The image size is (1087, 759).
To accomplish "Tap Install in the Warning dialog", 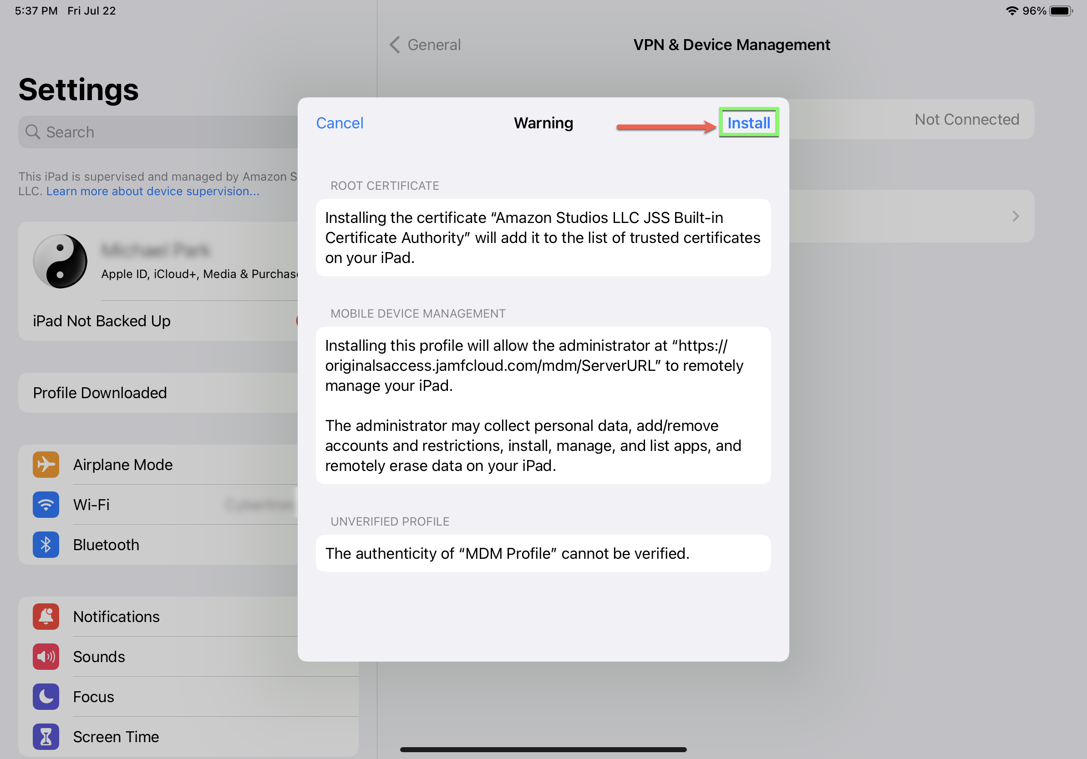I will click(748, 123).
